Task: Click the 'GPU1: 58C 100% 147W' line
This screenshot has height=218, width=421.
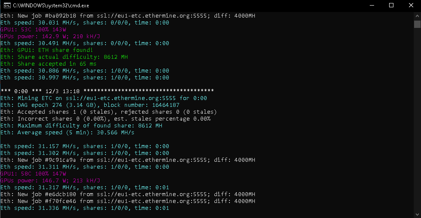Action: coord(33,174)
